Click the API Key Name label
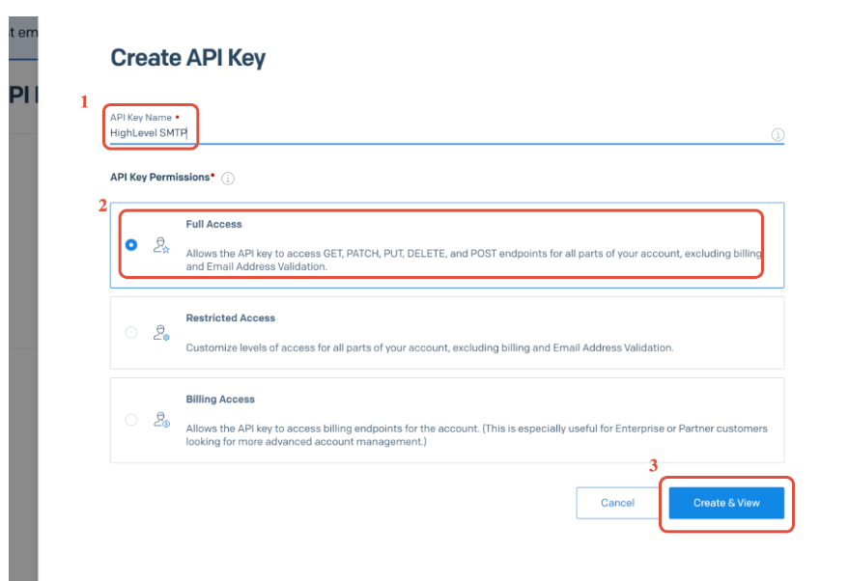 tap(141, 118)
